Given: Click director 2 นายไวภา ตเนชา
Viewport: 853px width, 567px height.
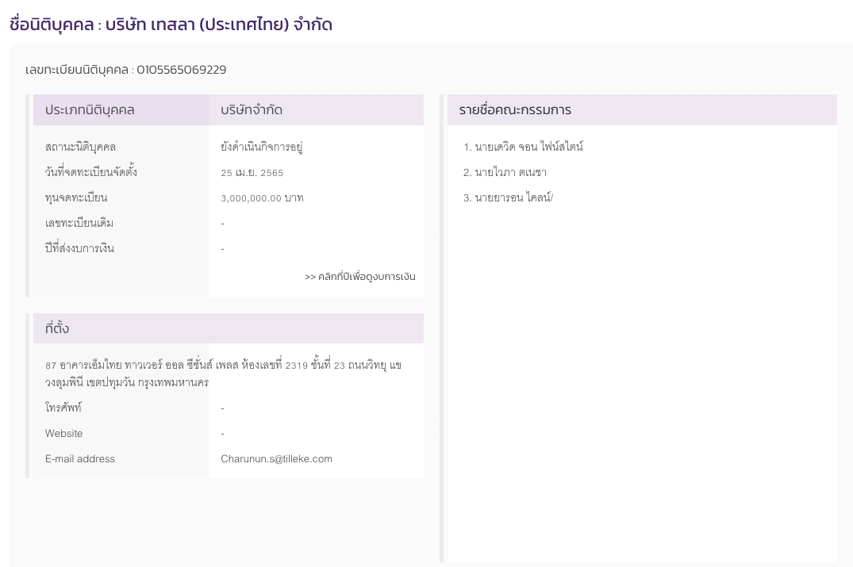Looking at the screenshot, I should (505, 172).
